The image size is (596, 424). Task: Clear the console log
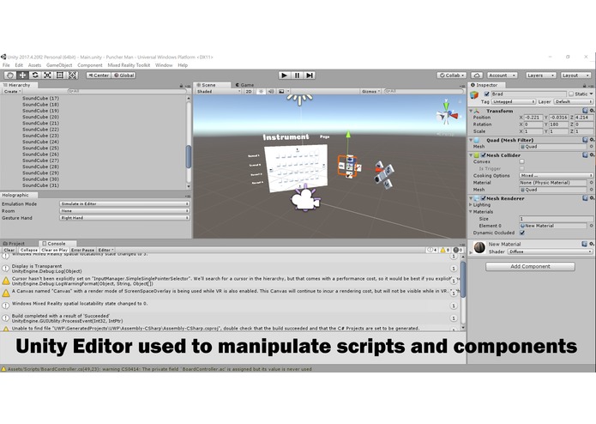[x=9, y=251]
